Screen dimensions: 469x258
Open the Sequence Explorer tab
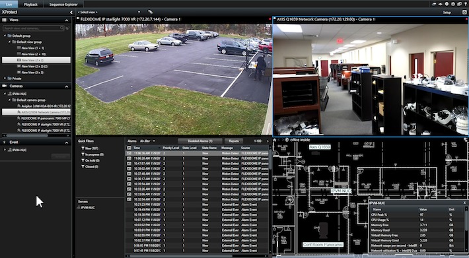pos(63,4)
